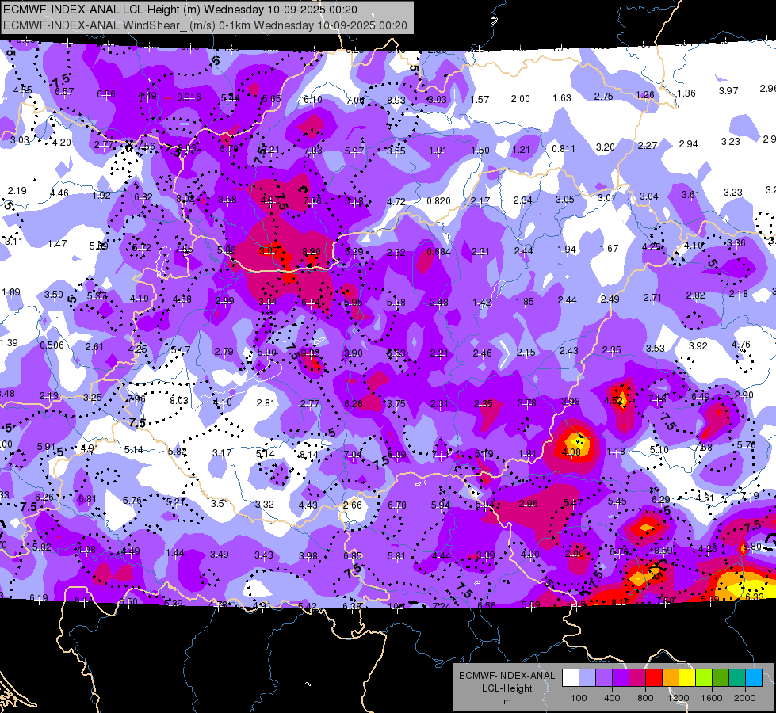The height and width of the screenshot is (713, 776).
Task: Click the magenta legend color swatch
Action: tap(637, 678)
